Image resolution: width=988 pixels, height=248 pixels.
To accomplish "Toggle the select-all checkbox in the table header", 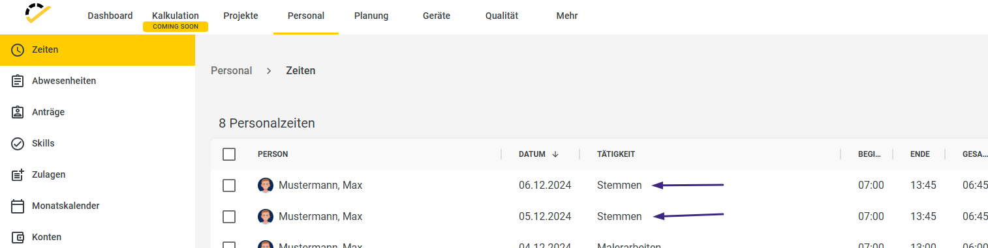I will coord(229,154).
